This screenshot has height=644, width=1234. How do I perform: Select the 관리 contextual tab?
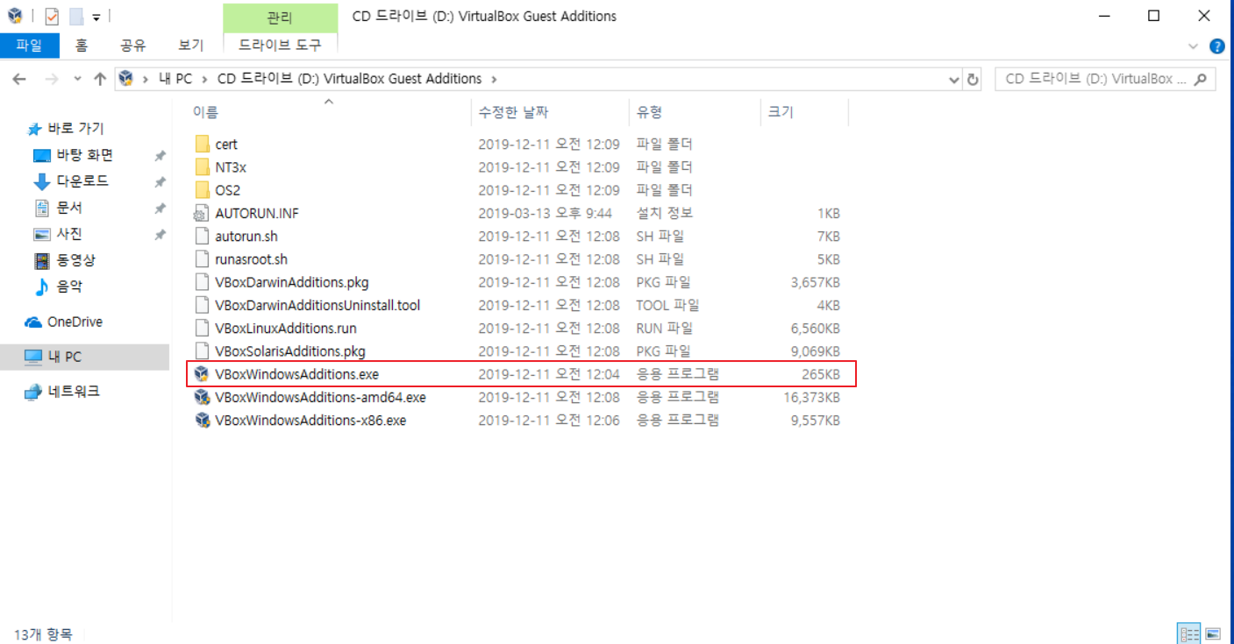(280, 18)
